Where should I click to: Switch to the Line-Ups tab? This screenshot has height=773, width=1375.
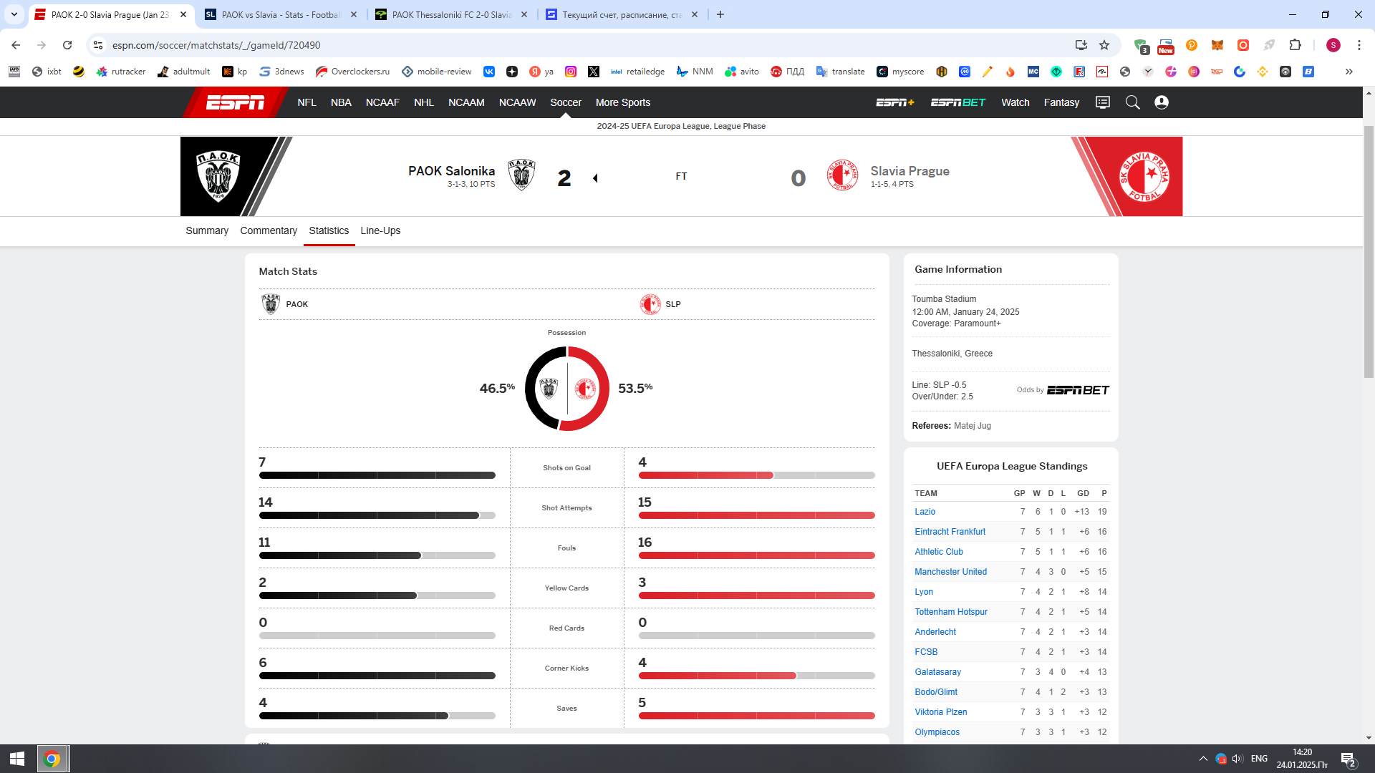pos(380,230)
